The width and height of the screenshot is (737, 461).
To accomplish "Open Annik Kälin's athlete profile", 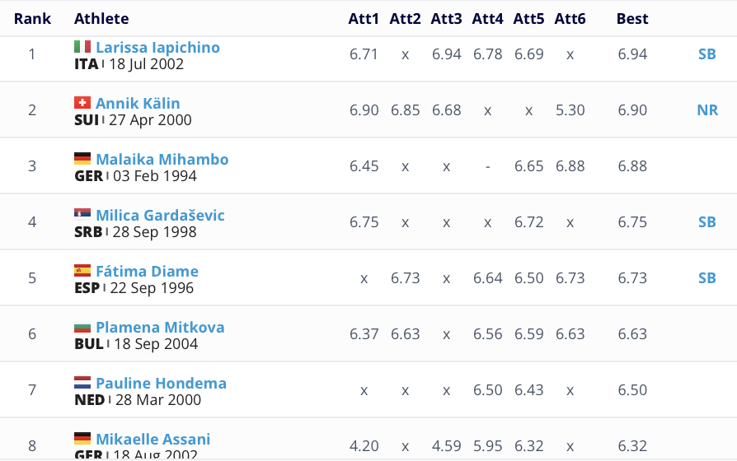I will pyautogui.click(x=138, y=104).
